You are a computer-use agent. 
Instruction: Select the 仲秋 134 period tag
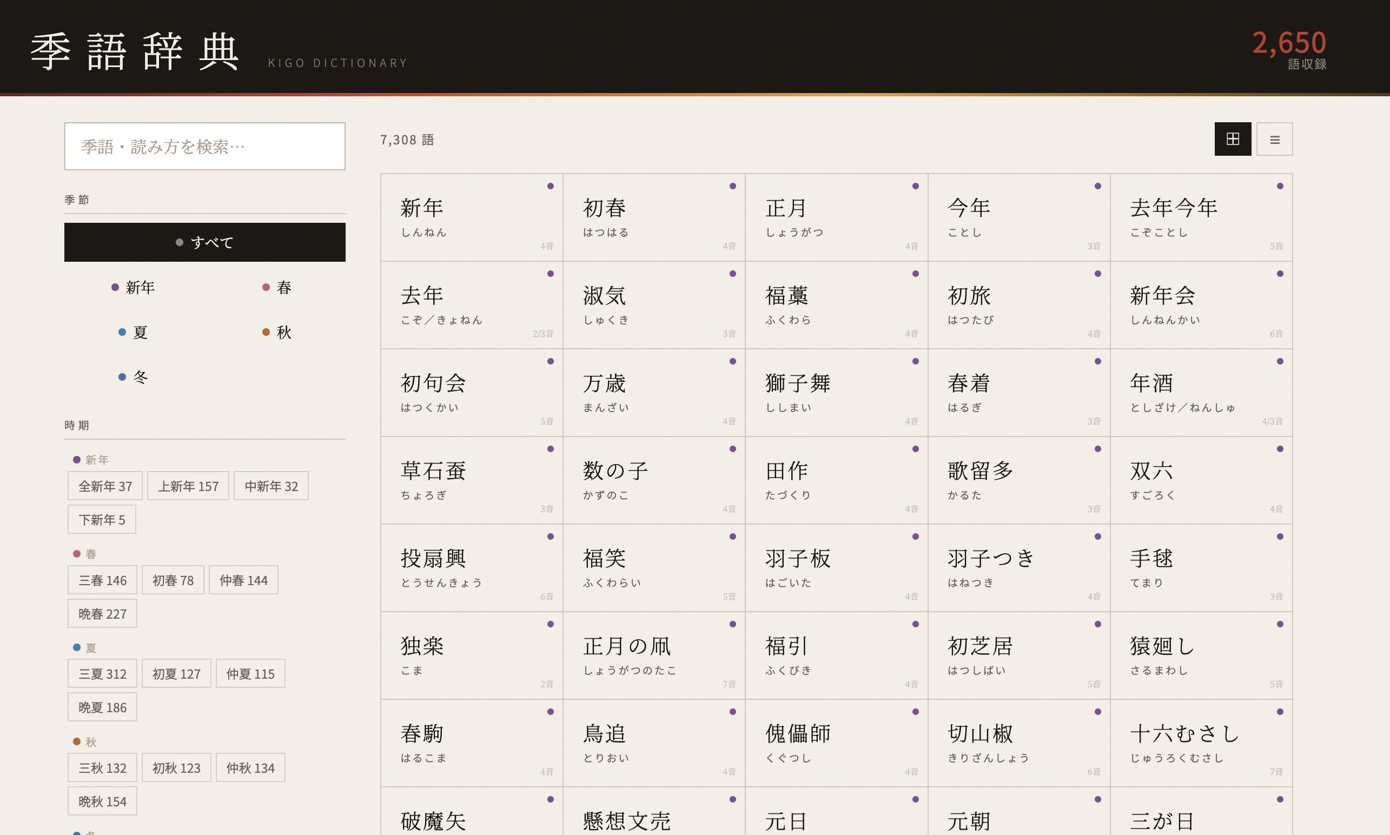coord(250,768)
